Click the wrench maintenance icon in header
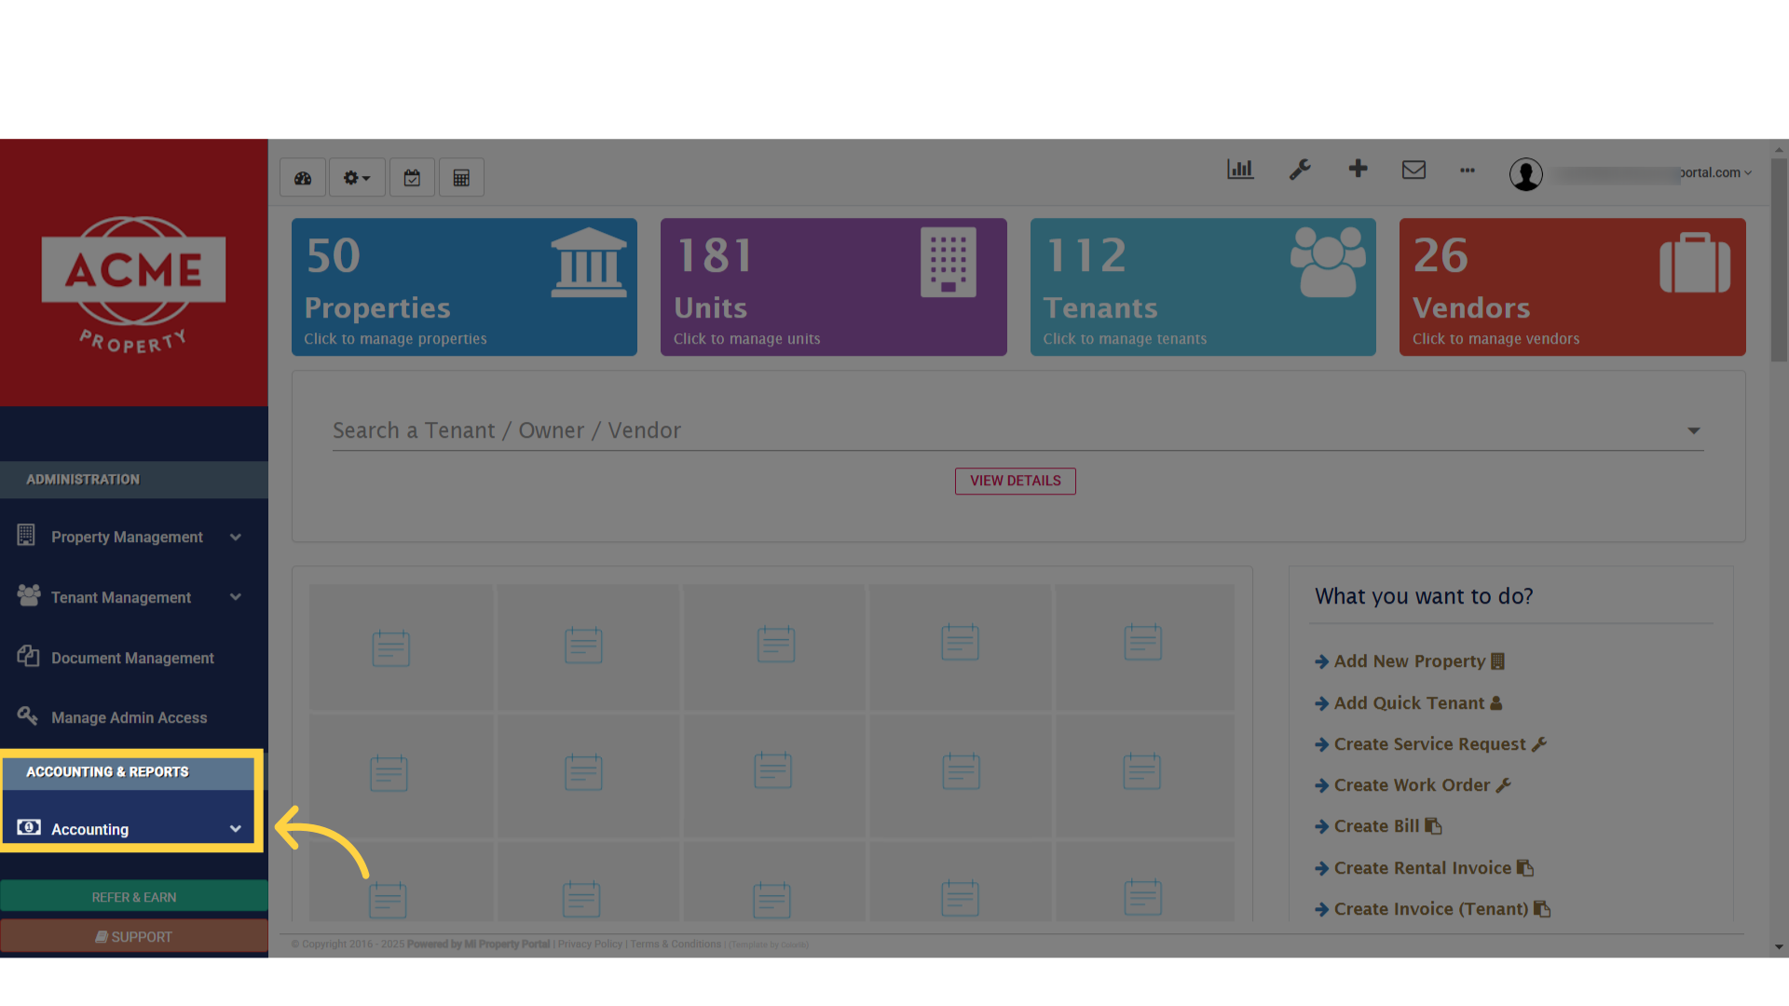This screenshot has height=1006, width=1789. pyautogui.click(x=1299, y=170)
